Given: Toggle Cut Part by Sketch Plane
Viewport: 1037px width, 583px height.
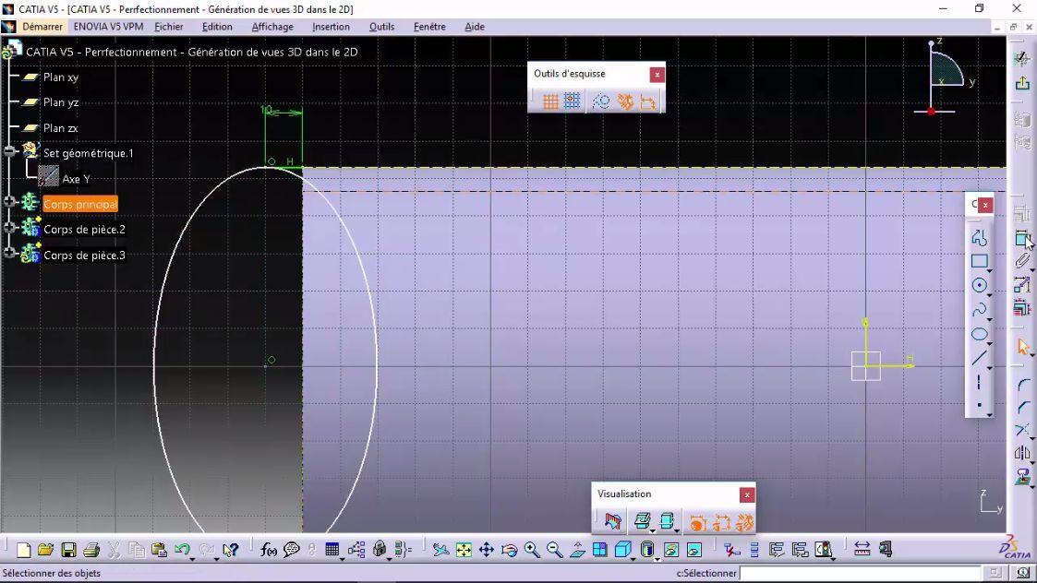Looking at the screenshot, I should pos(613,522).
